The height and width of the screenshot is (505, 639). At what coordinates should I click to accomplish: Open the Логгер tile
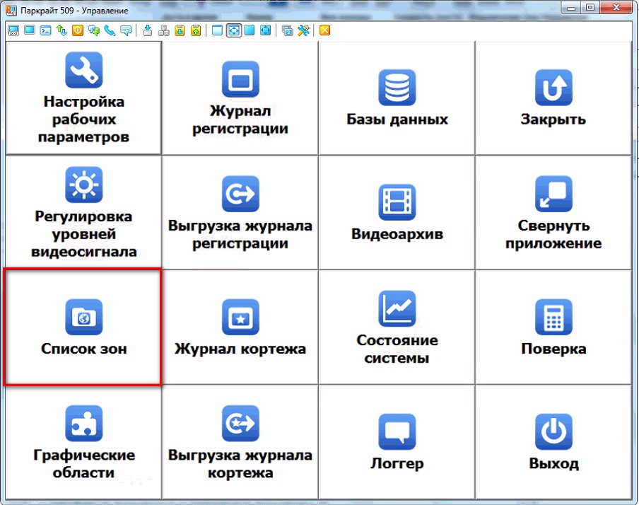pyautogui.click(x=397, y=442)
